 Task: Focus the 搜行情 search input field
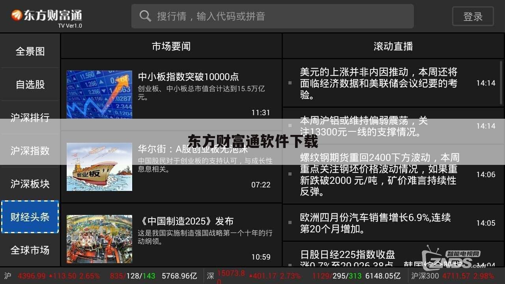[x=272, y=16]
